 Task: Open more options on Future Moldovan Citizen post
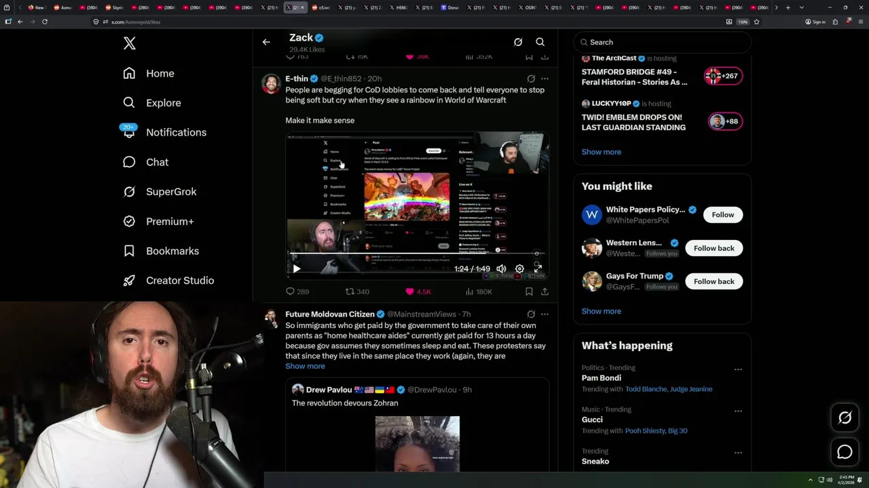(x=544, y=314)
